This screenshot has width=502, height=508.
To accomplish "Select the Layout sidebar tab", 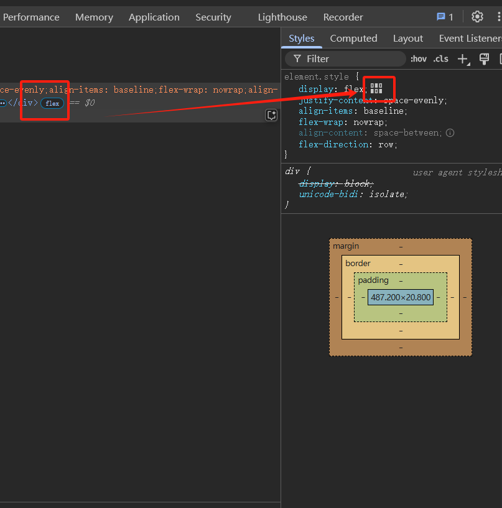I will point(408,39).
